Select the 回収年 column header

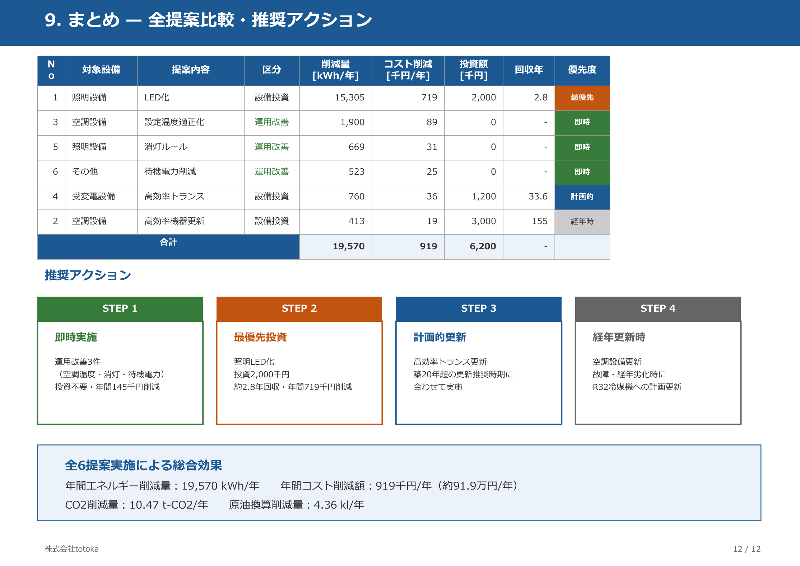529,70
